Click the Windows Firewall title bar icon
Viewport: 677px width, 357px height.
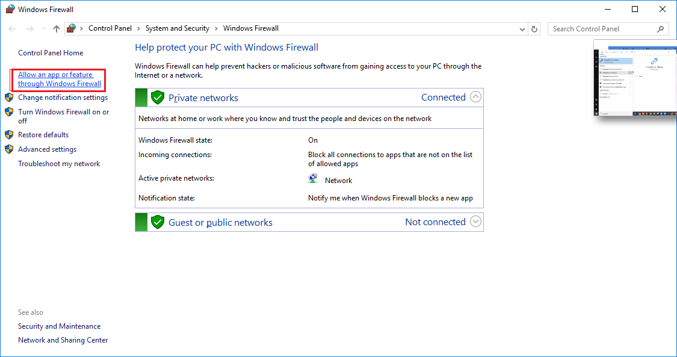click(10, 9)
